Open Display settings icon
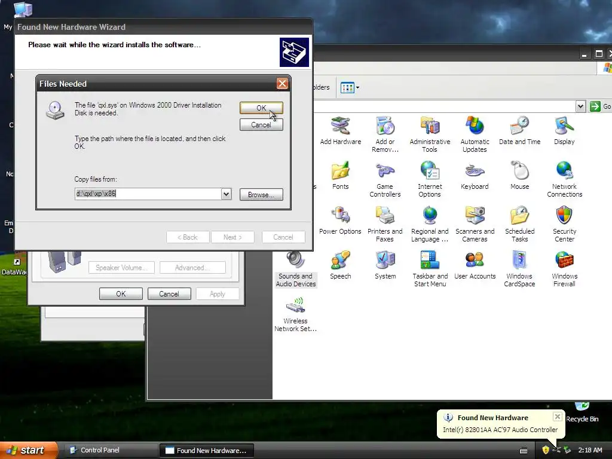Image resolution: width=612 pixels, height=459 pixels. pyautogui.click(x=564, y=131)
